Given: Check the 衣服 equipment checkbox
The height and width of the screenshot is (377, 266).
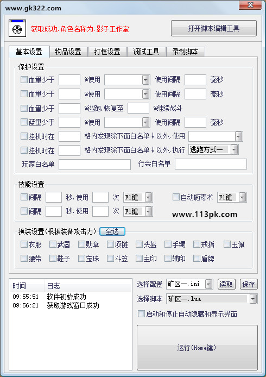Looking at the screenshot, I should 24,244.
